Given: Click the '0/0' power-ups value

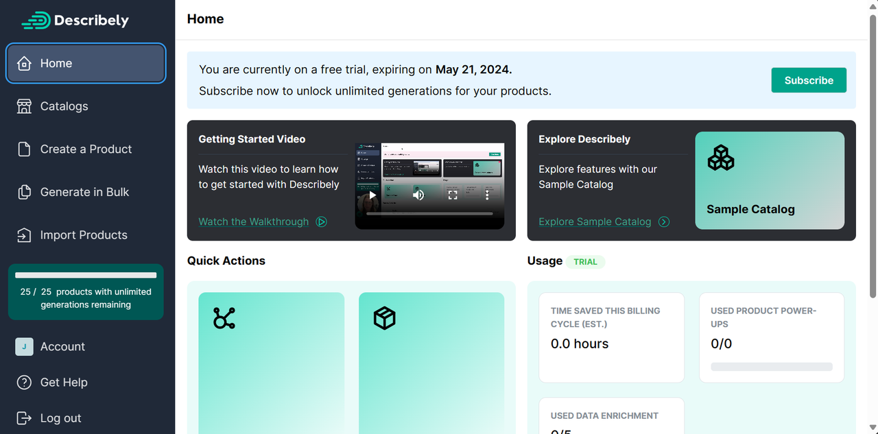Looking at the screenshot, I should 722,344.
